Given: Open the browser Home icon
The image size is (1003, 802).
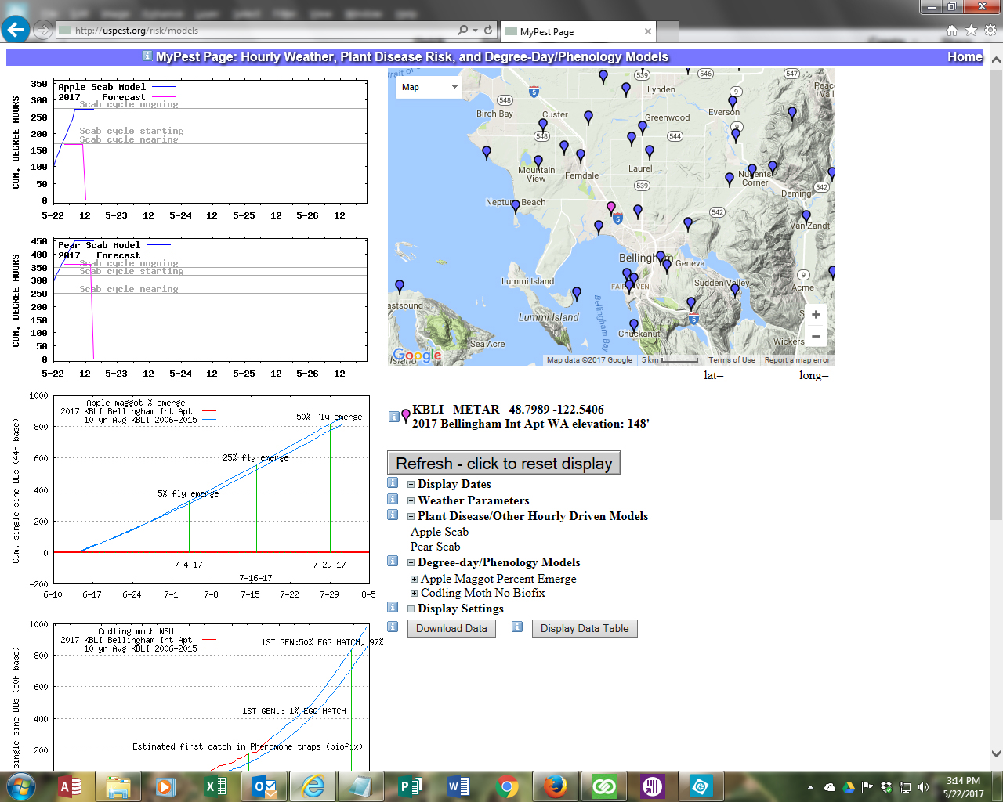Looking at the screenshot, I should point(952,30).
